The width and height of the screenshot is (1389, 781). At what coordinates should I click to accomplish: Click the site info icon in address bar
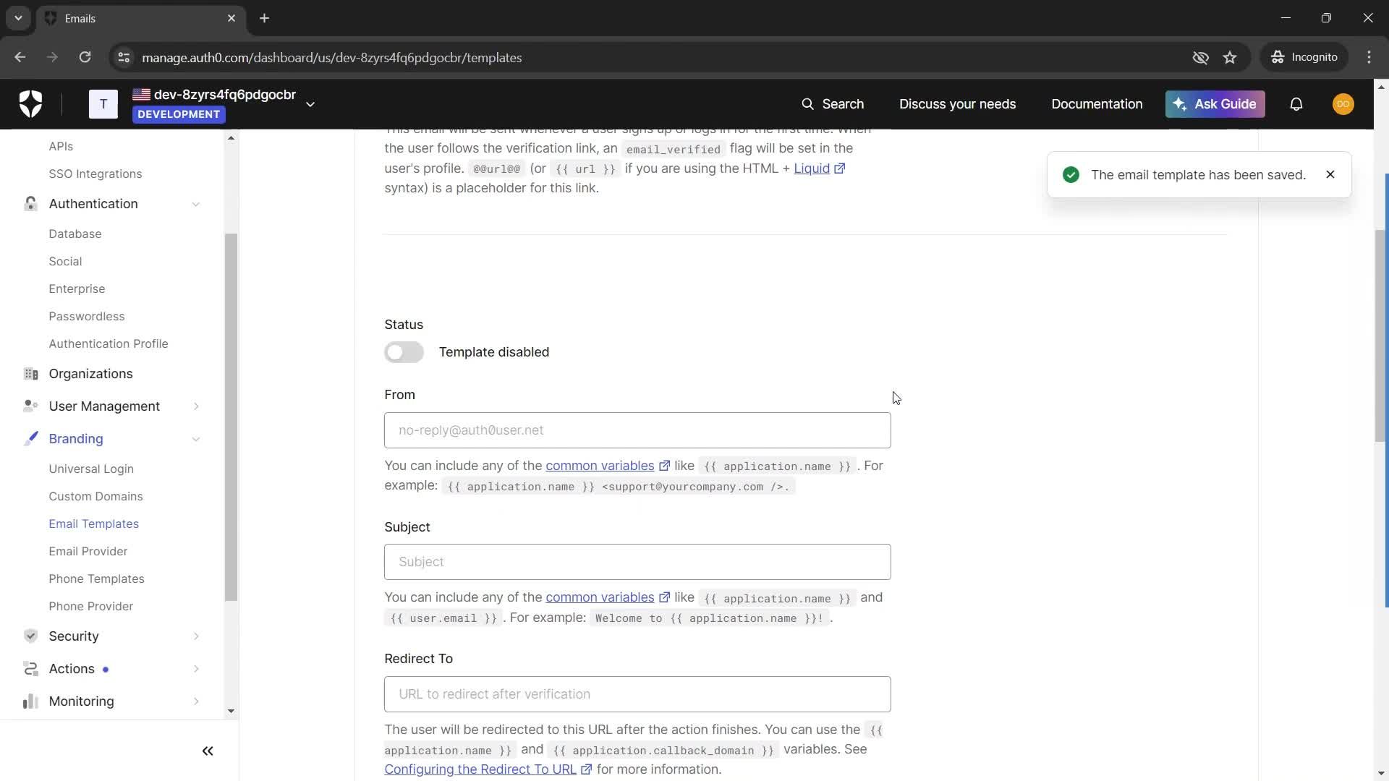point(124,57)
